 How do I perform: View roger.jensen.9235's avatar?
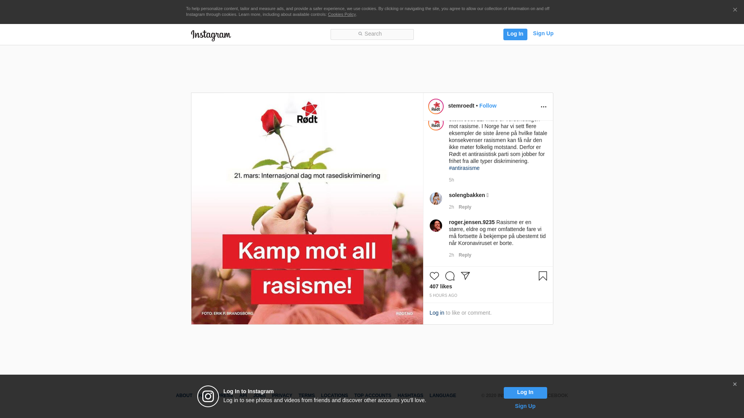[436, 226]
